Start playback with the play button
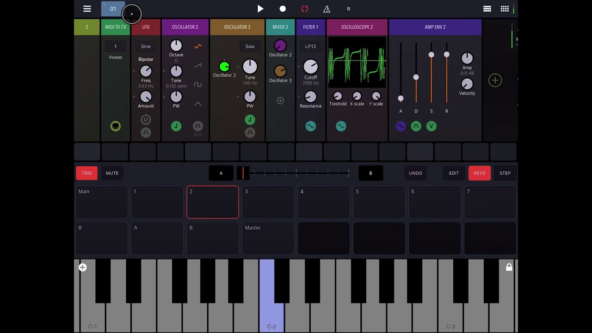 point(260,9)
